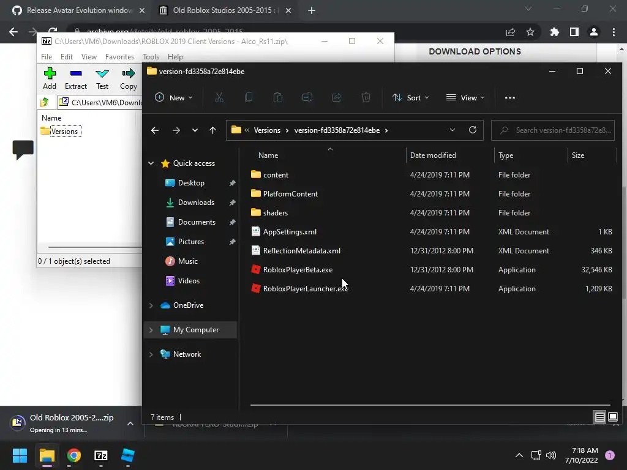Click the Extract button in 7-Zip
Viewport: 627px width, 470px height.
point(75,78)
